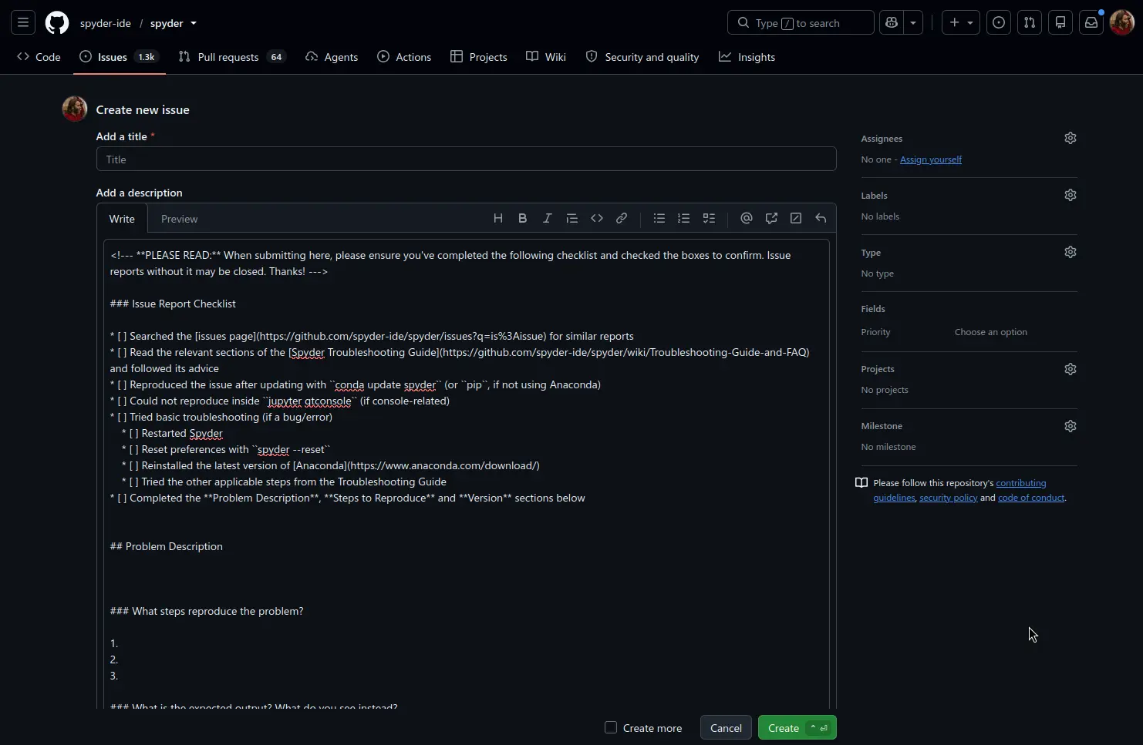This screenshot has height=745, width=1143.
Task: Select the Write tab of the editor
Action: [122, 219]
